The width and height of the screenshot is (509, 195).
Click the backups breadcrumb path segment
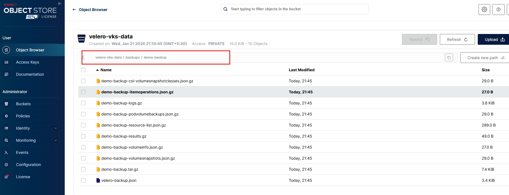133,57
